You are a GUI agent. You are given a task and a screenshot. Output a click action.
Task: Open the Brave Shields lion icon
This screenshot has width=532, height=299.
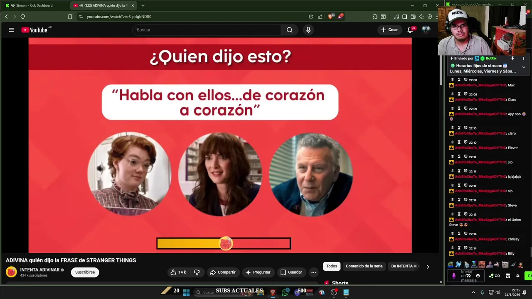pyautogui.click(x=331, y=17)
